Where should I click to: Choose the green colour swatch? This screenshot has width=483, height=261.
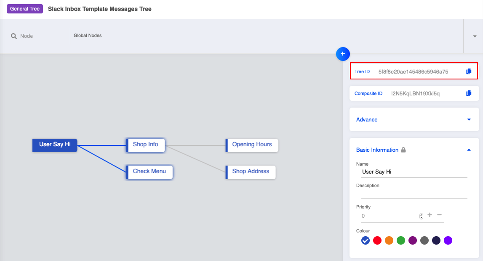click(x=401, y=240)
